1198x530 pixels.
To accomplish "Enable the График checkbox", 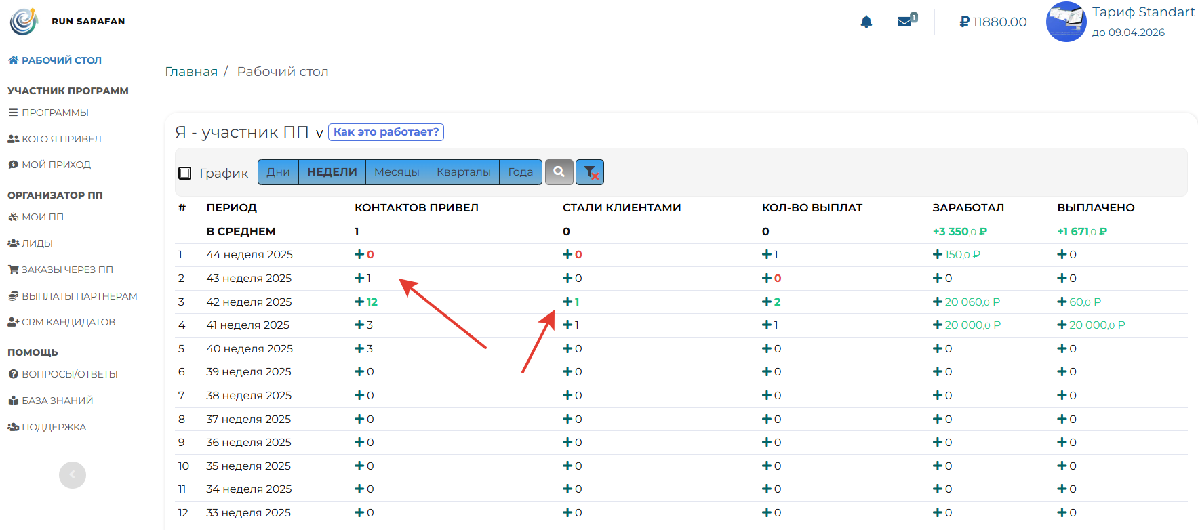I will [x=184, y=173].
